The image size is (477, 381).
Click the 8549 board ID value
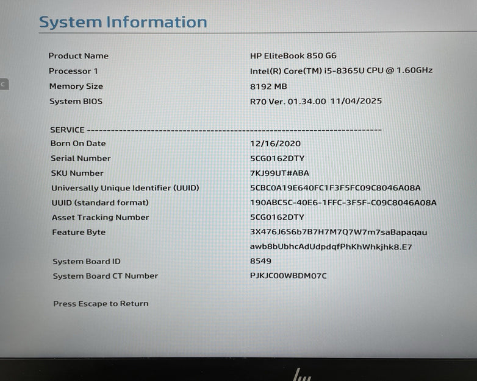click(260, 261)
